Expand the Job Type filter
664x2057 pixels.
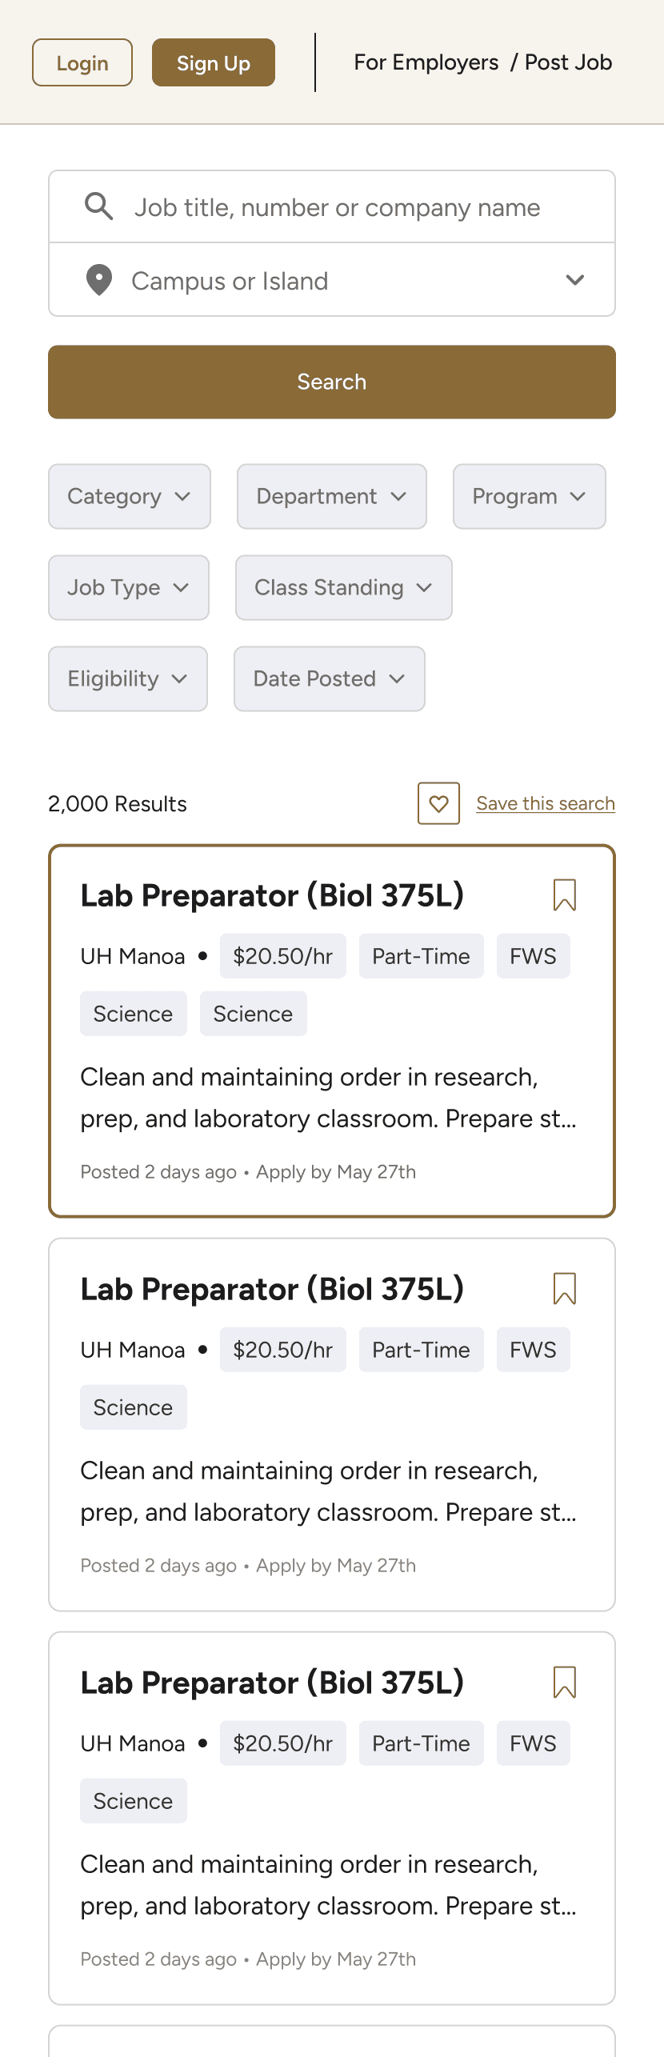click(129, 587)
